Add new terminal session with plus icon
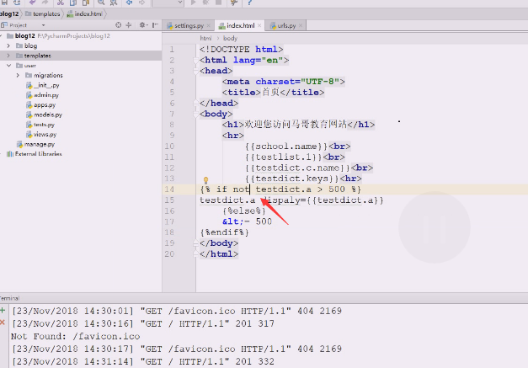This screenshot has height=368, width=528. [x=3, y=311]
